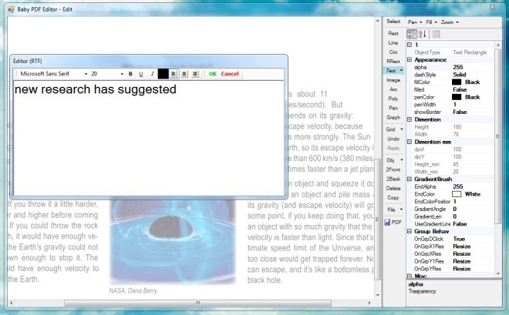Choose the RRect drawing tool
Viewport: 509px width, 315px height.
[393, 62]
